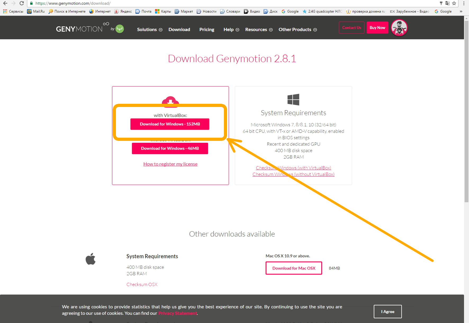Click the Mac OS X 10.9 or above text
Screen dimensions: 469x323
click(x=288, y=256)
